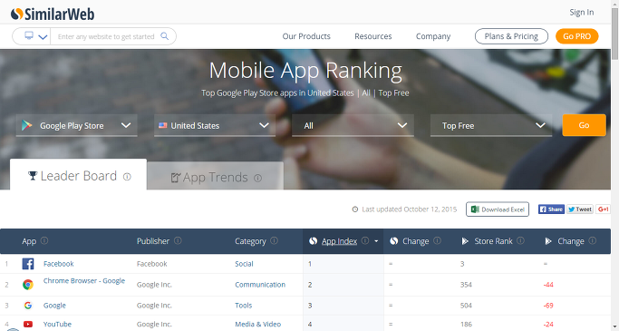This screenshot has height=331, width=619.
Task: Click the Category column header
Action: click(250, 241)
